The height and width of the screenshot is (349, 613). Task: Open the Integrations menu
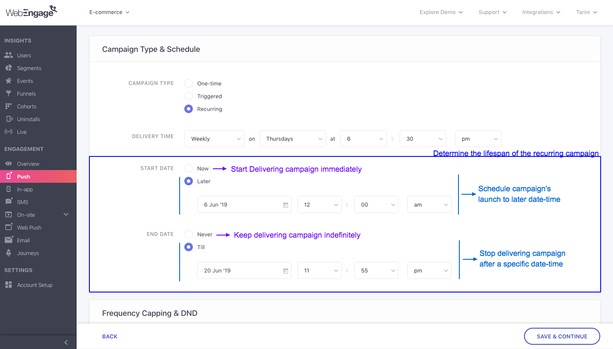click(x=541, y=12)
